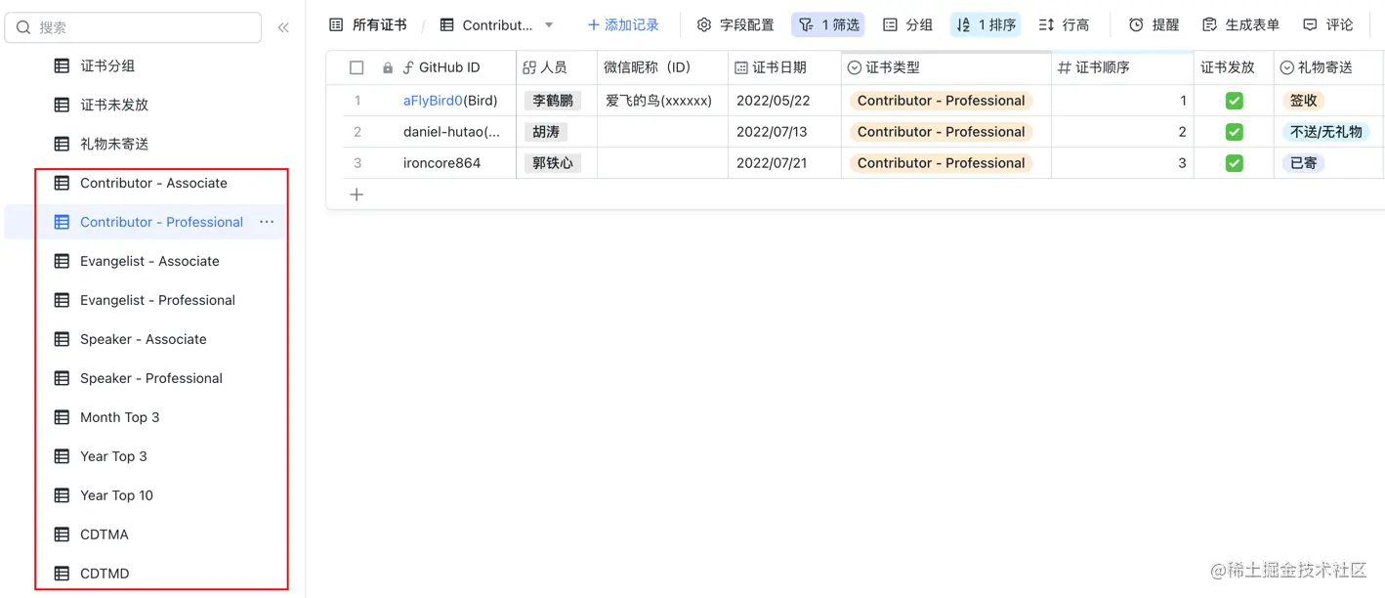Viewport: 1385px width, 598px height.
Task: Uncheck 证书发放 for ironcore864 row
Action: pos(1235,163)
